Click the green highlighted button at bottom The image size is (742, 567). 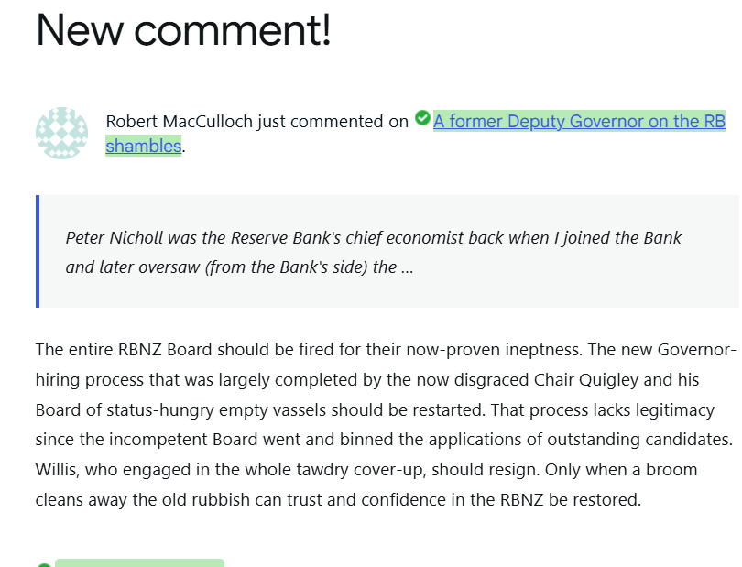click(139, 562)
